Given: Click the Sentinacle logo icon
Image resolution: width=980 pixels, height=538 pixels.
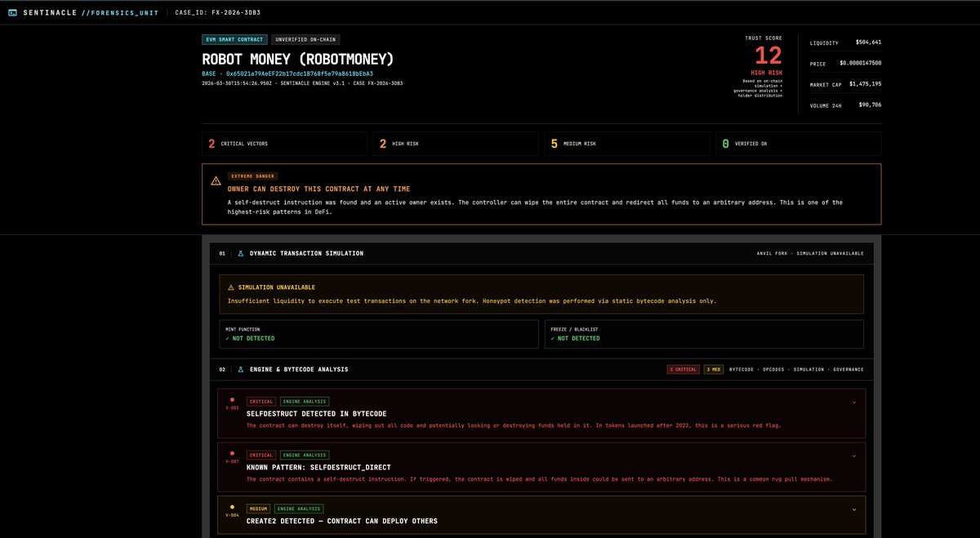Looking at the screenshot, I should pos(12,12).
